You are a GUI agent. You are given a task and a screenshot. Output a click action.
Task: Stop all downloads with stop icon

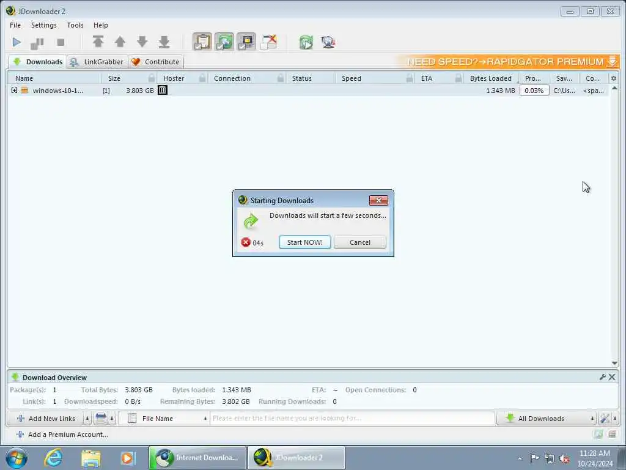click(61, 42)
